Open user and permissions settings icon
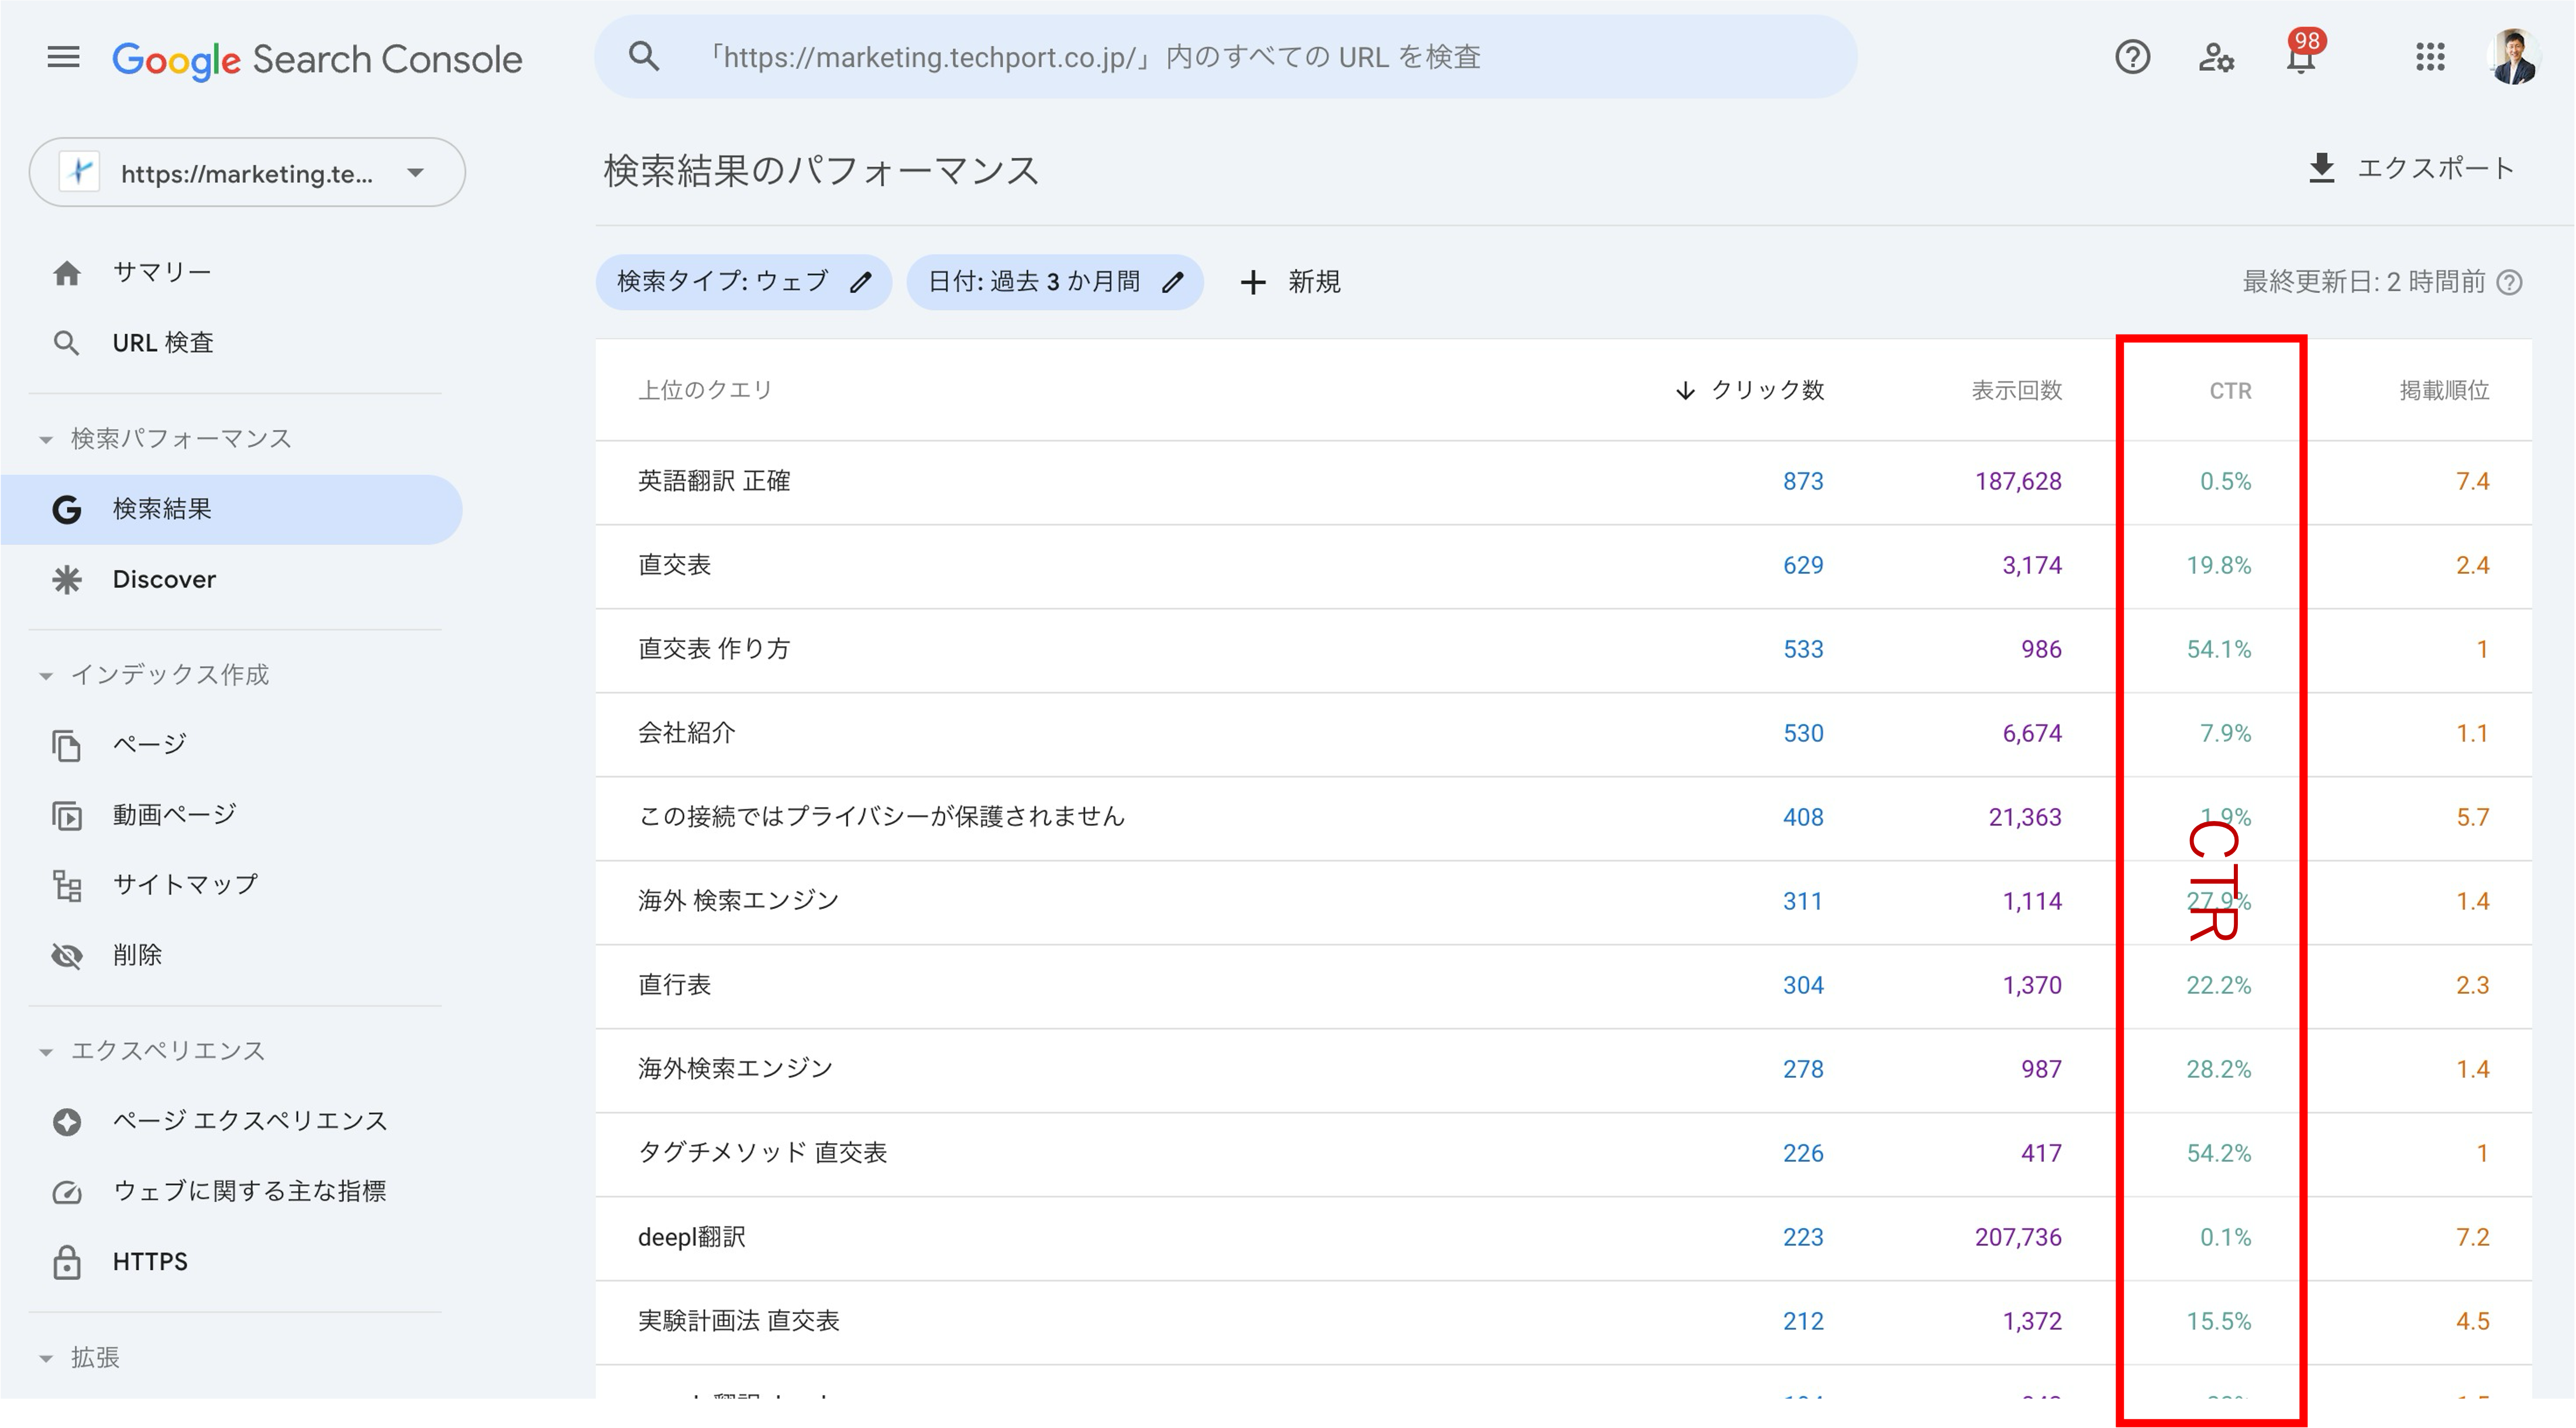Viewport: 2576px width, 1428px height. coord(2216,57)
